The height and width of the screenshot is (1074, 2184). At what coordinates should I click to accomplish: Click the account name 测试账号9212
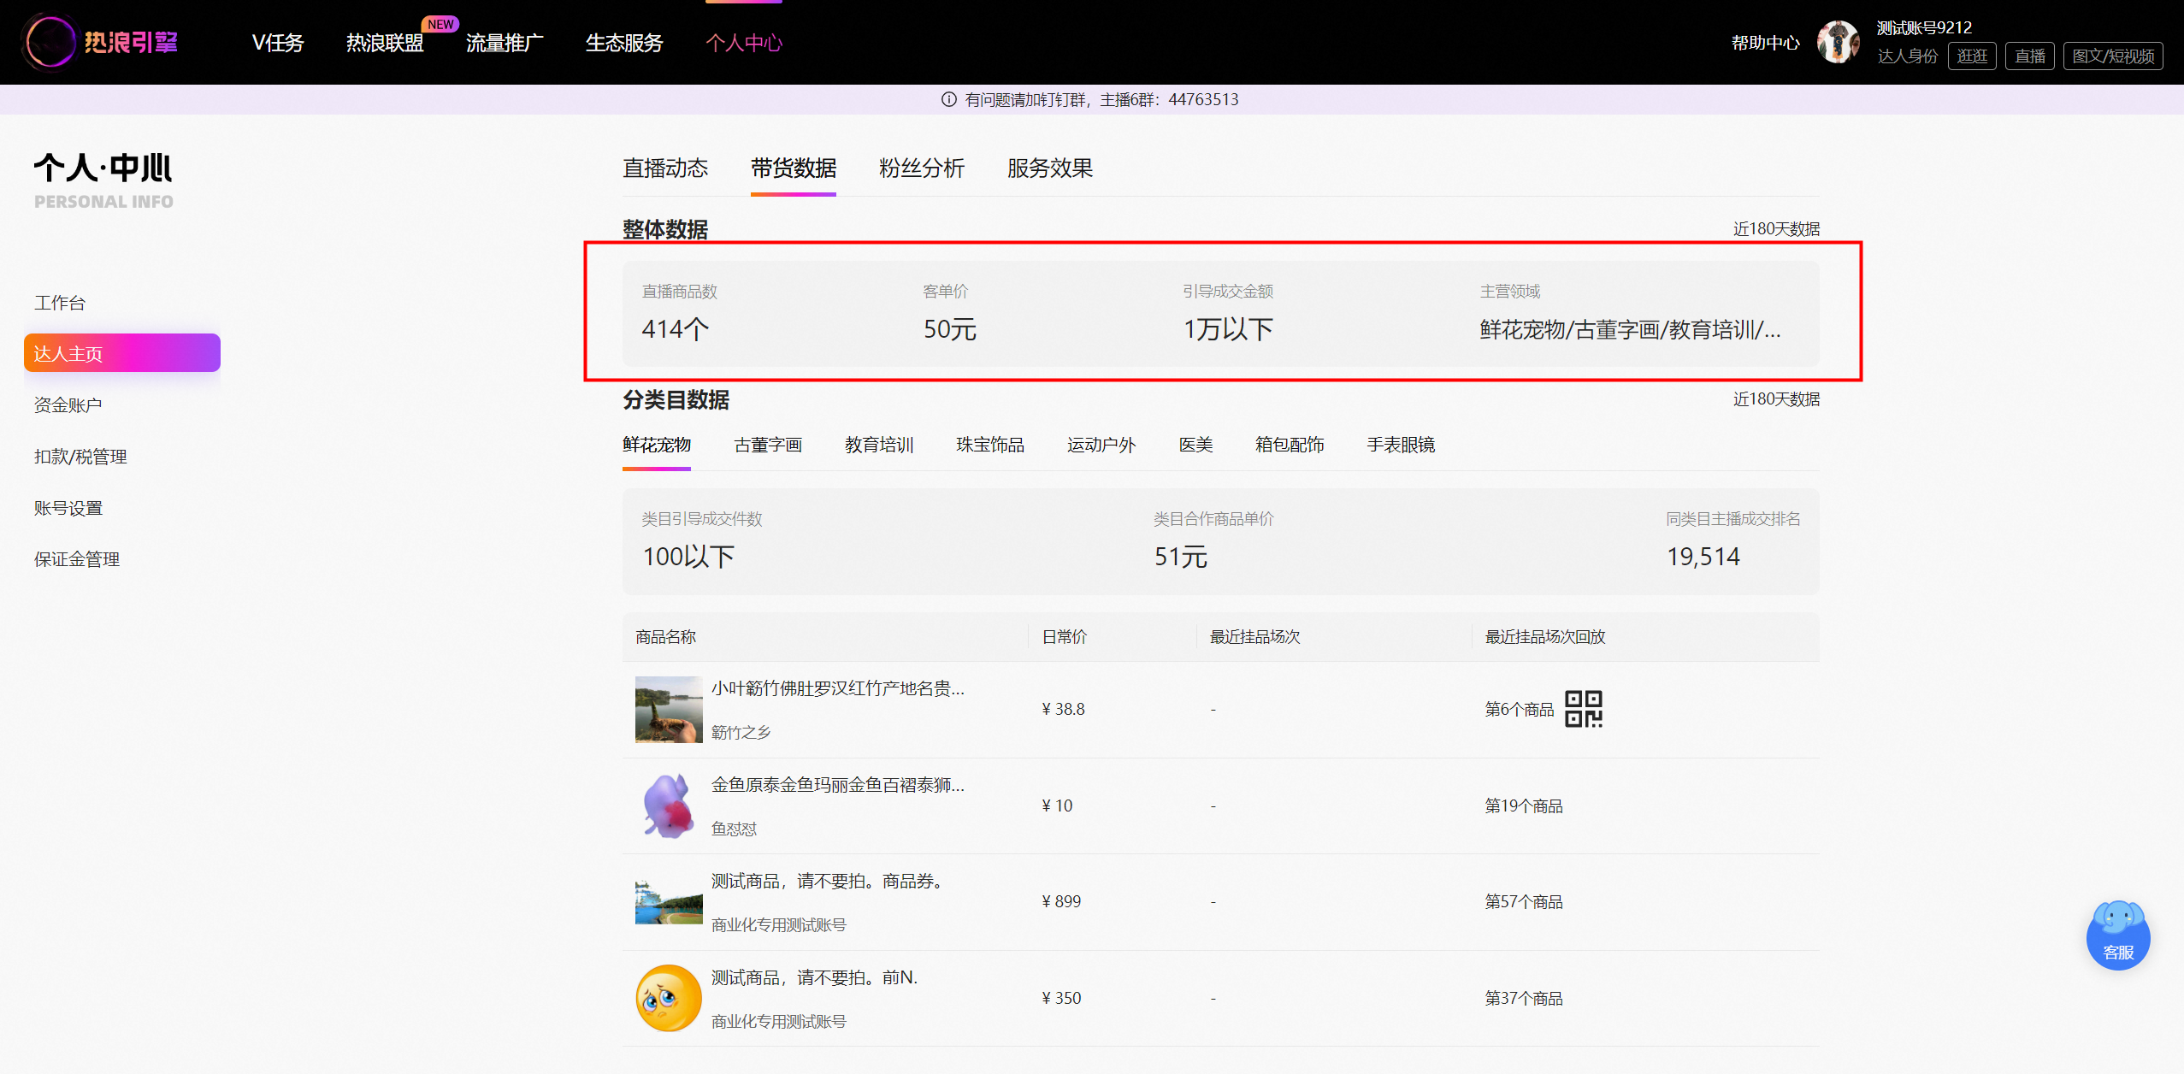1924,27
